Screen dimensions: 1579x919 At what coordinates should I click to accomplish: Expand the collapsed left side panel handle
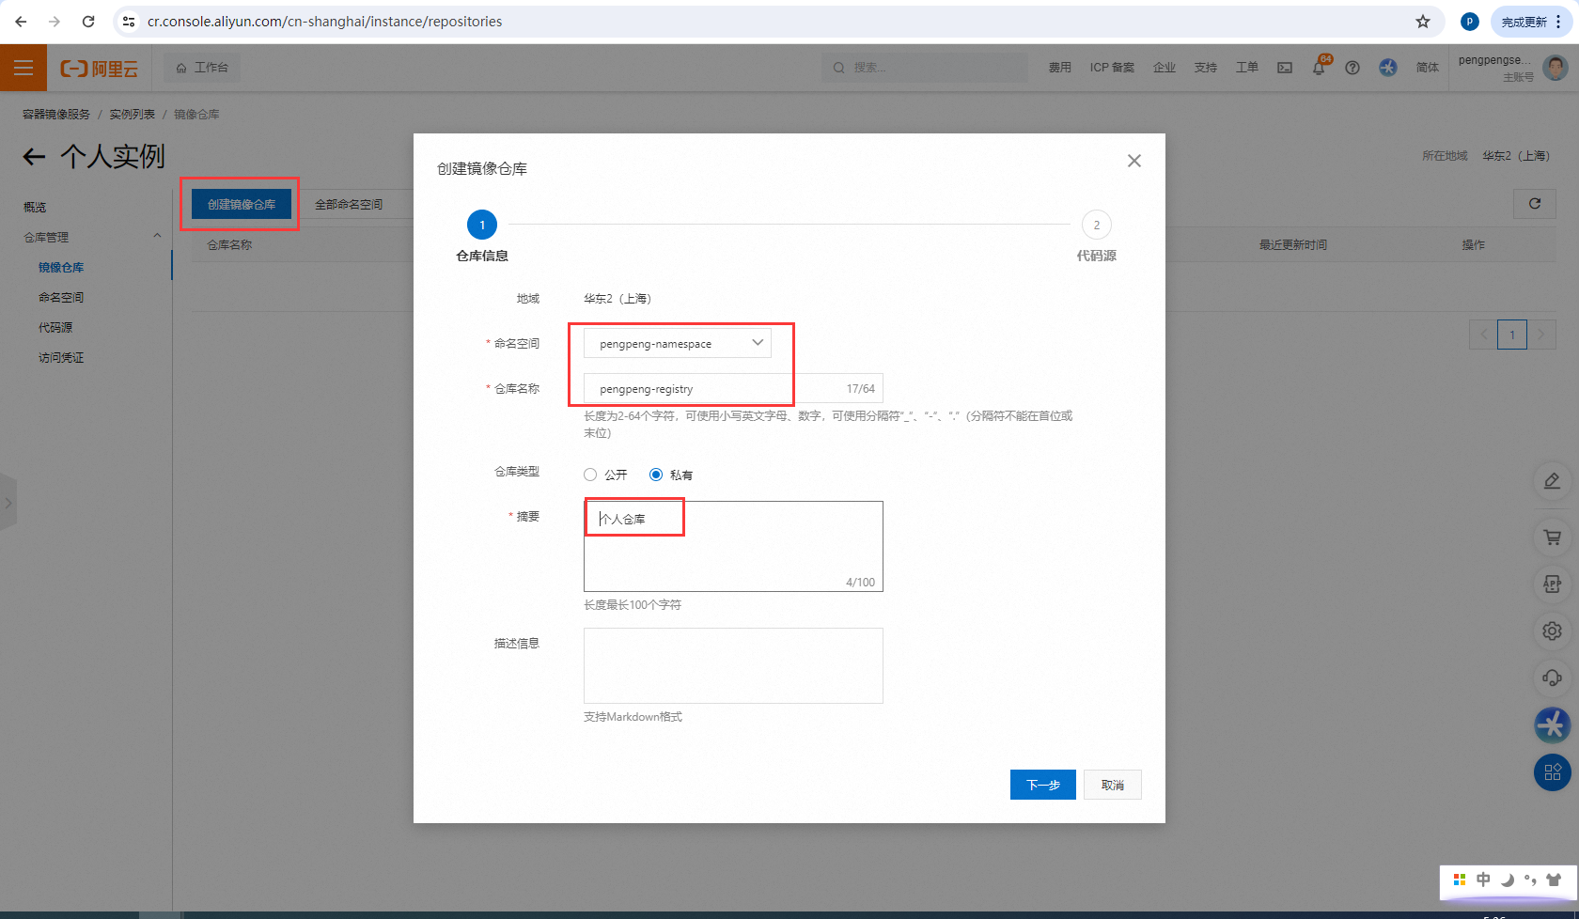tap(8, 504)
